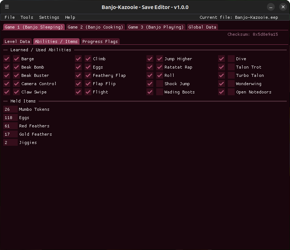This screenshot has height=250, width=290.
Task: Toggle Used checkbox for Claw Swipe
Action: (x=17, y=92)
